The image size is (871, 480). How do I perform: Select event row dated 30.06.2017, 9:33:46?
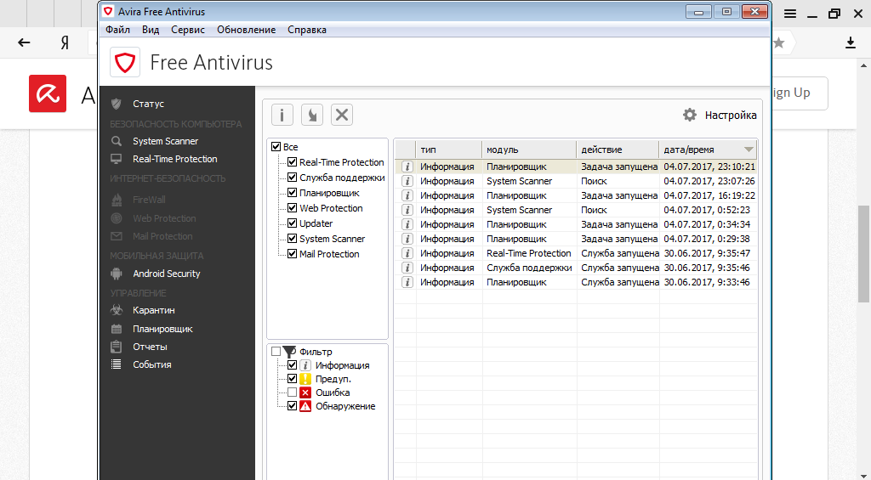576,282
